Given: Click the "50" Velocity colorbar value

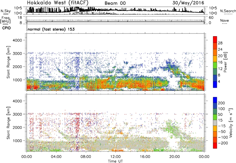Looking at the screenshot, I should point(220,114).
